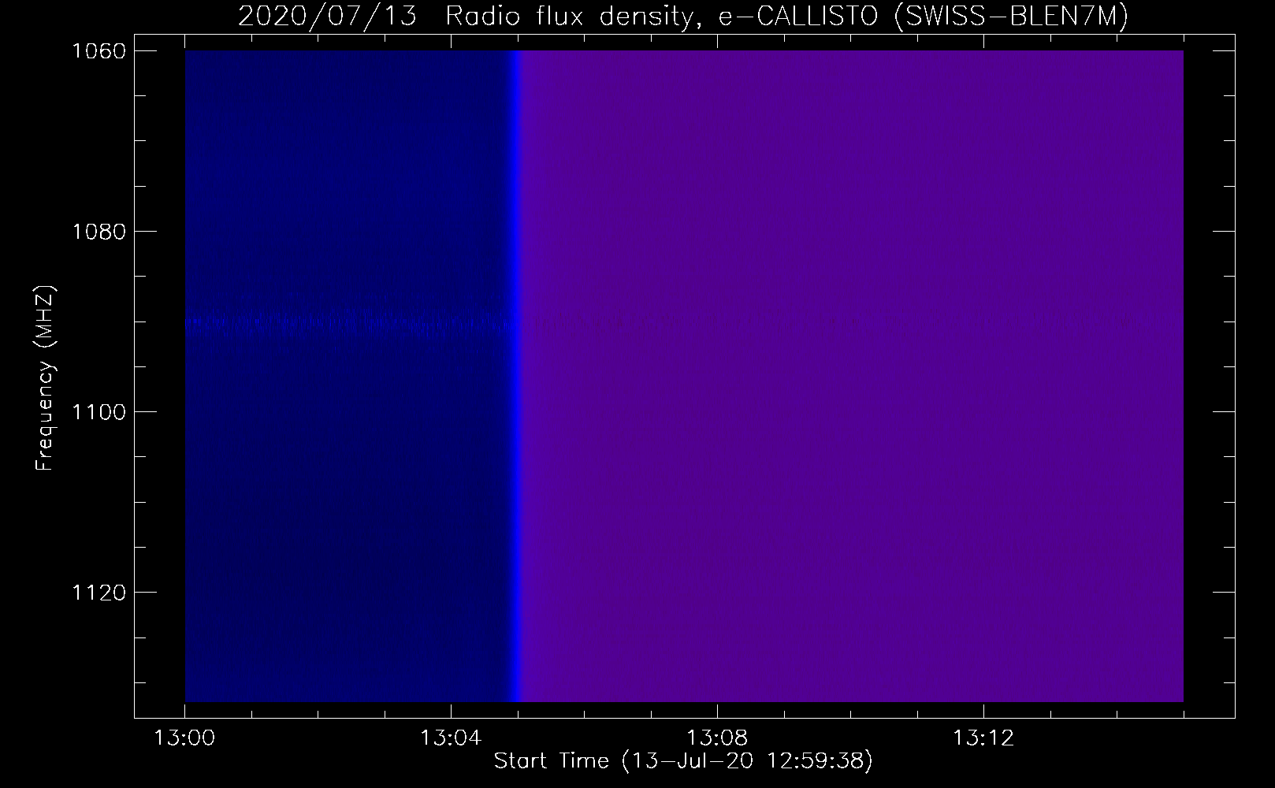Screen dimensions: 1275x788
Task: Click the 13:08 time tick label
Action: pyautogui.click(x=717, y=738)
